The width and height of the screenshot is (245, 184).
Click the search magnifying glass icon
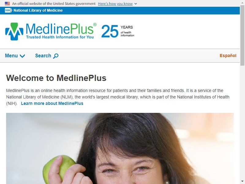click(56, 56)
